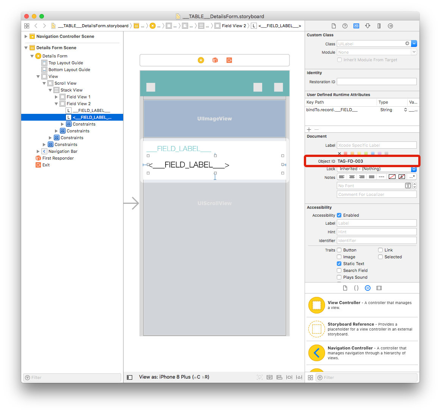
Task: Open the Lock popup menu
Action: pos(377,169)
